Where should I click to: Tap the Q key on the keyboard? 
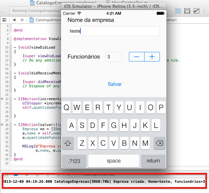(66, 107)
